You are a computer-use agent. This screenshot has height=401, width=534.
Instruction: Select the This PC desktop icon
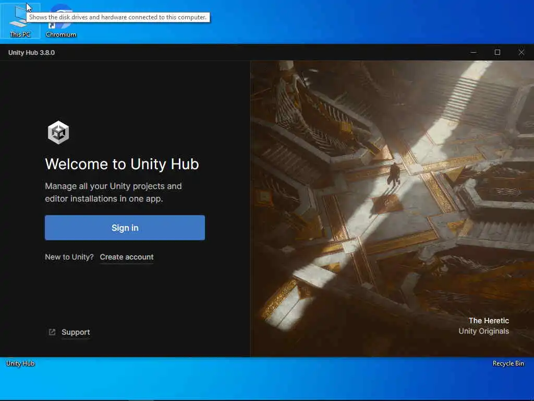click(20, 20)
